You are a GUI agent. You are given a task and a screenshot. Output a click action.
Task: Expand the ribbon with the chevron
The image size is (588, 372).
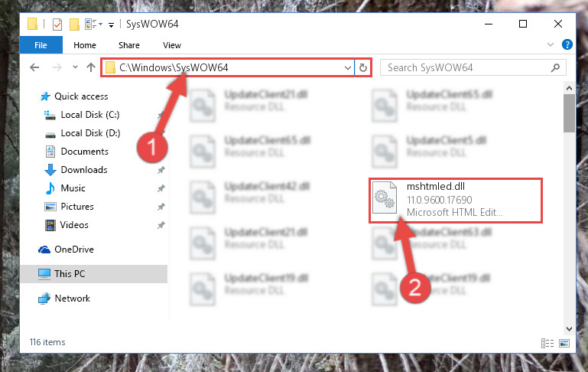point(550,44)
